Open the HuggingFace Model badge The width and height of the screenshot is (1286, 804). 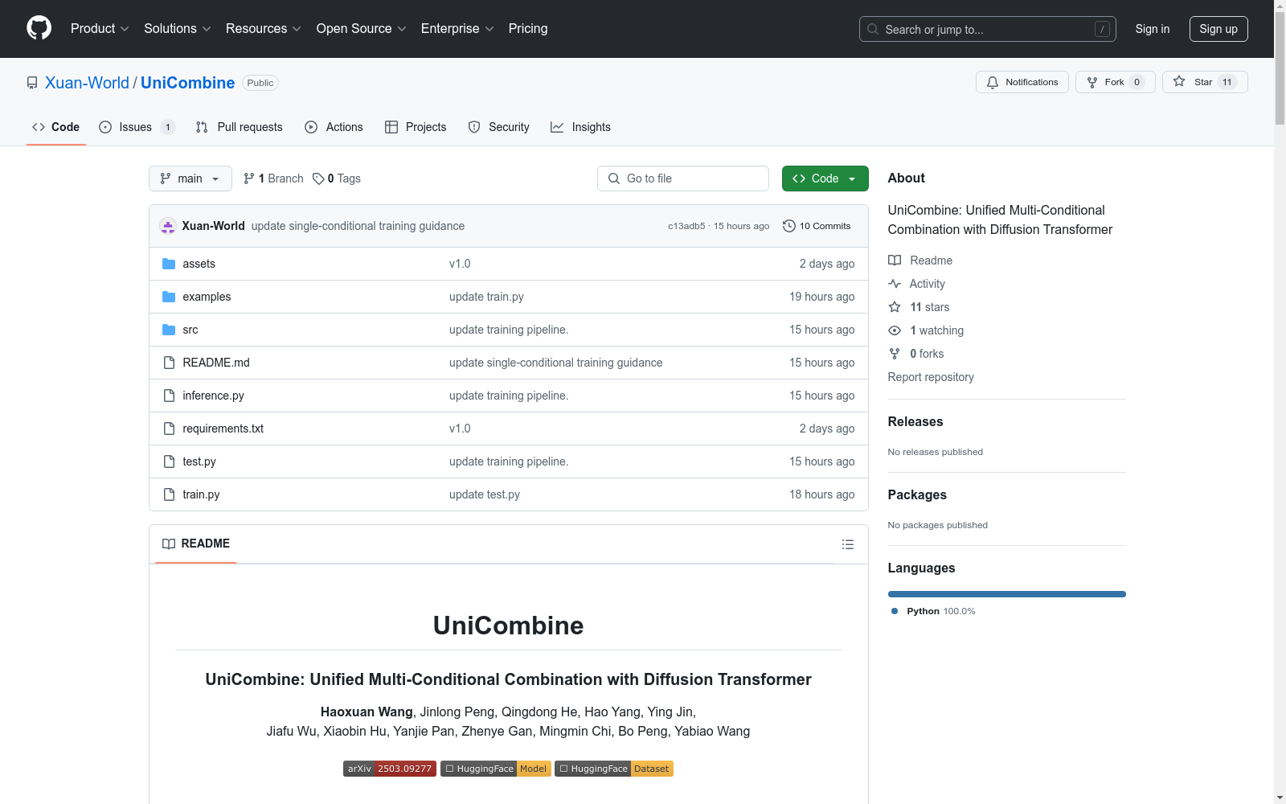point(496,769)
